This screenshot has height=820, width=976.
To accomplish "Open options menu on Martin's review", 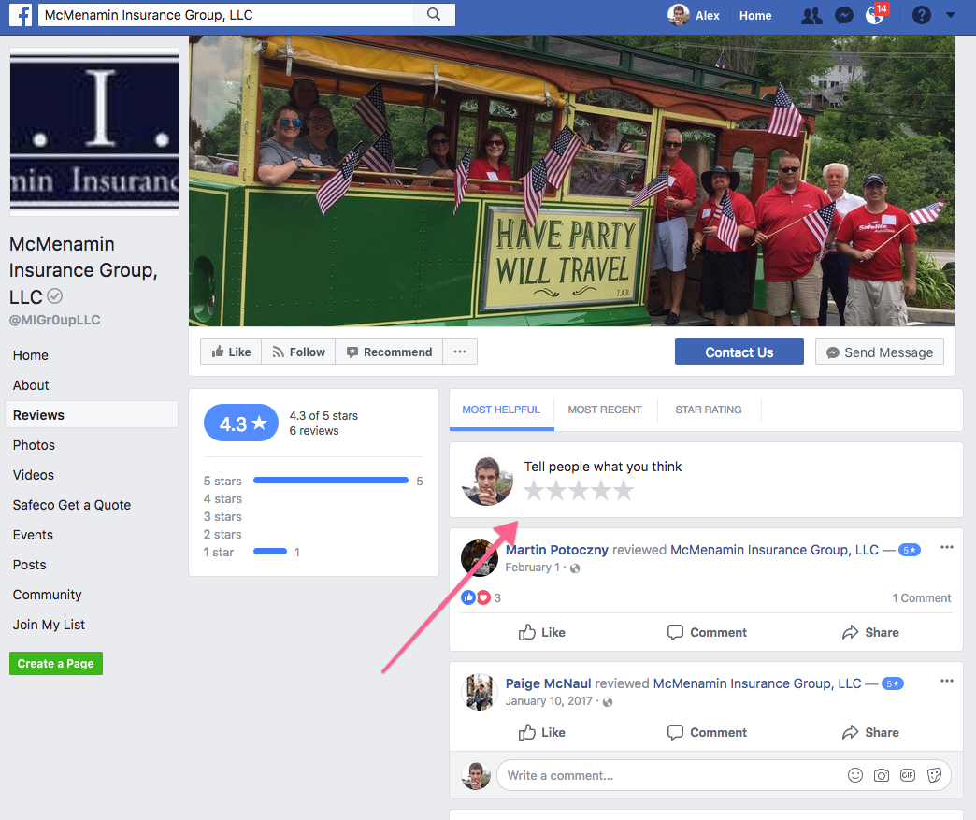I will [x=947, y=547].
